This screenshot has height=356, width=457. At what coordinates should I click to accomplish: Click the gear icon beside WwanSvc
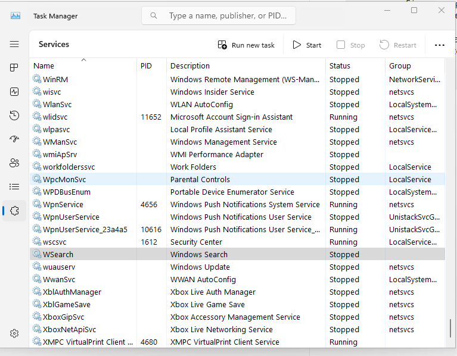[x=37, y=279]
